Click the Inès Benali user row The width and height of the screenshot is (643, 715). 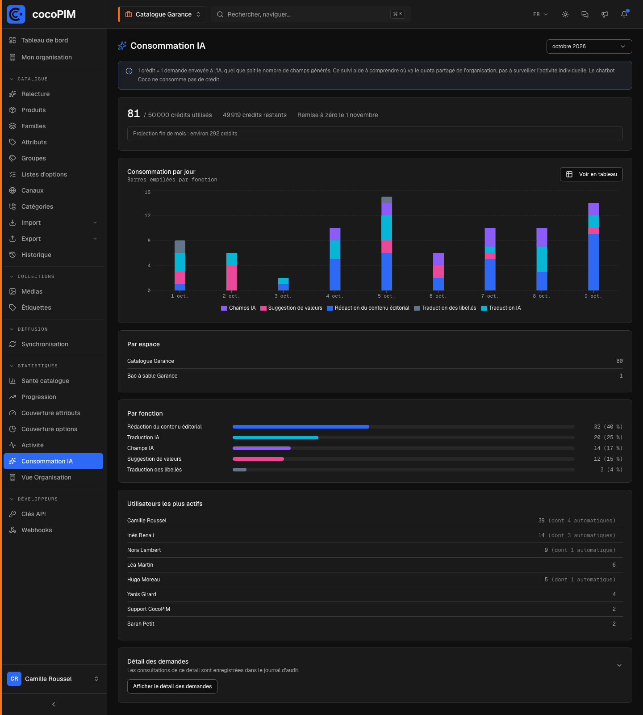click(375, 535)
